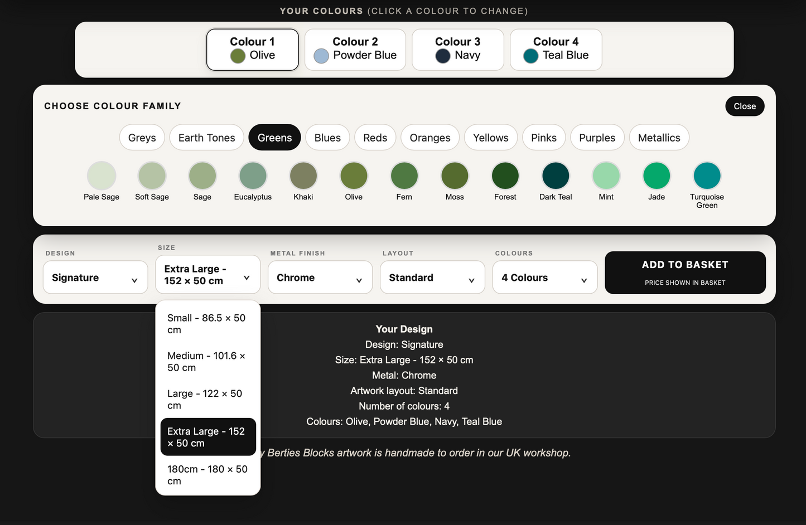Switch to the Blues colour family

point(327,138)
